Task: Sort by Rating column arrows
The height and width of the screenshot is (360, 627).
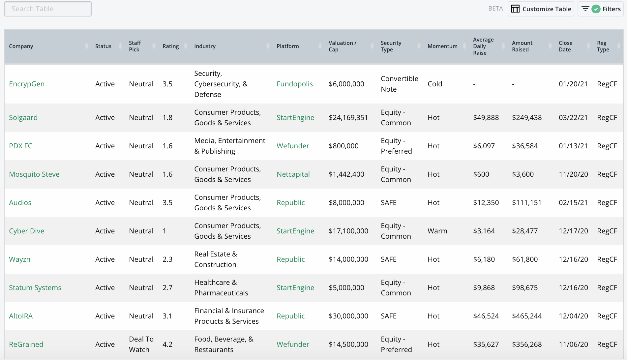Action: pyautogui.click(x=186, y=46)
